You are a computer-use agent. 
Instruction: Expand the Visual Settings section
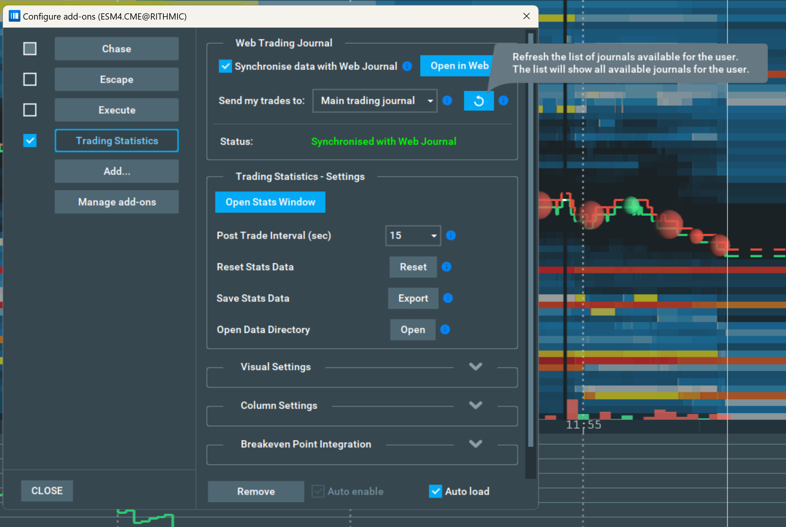(x=476, y=367)
